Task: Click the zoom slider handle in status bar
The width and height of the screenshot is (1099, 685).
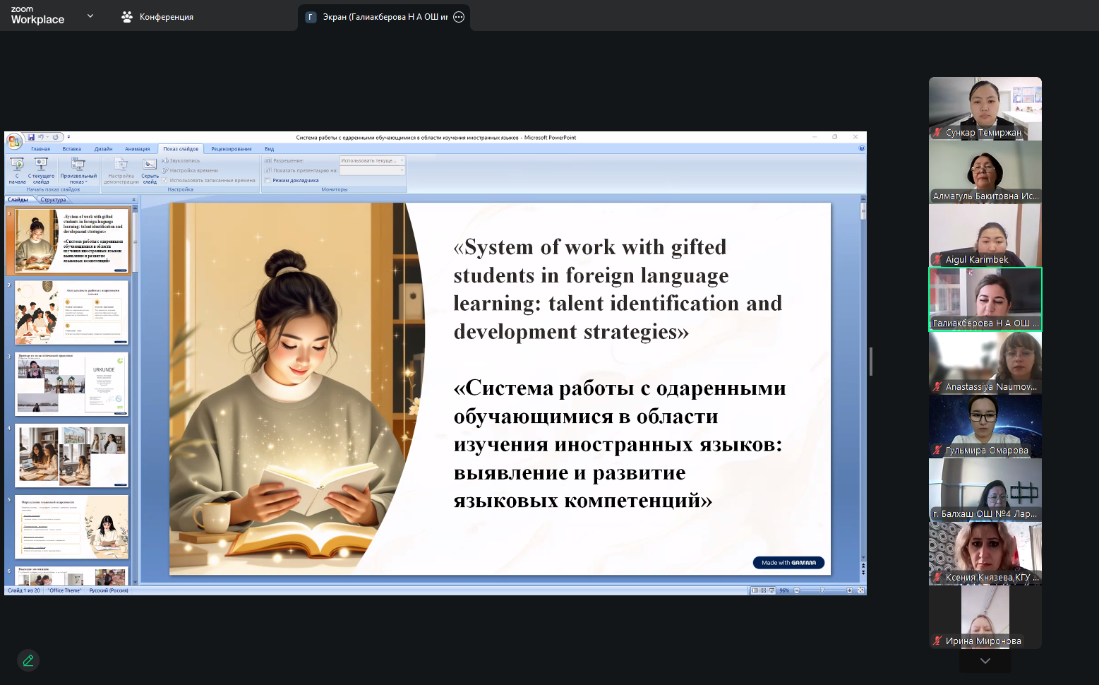Action: coord(822,590)
